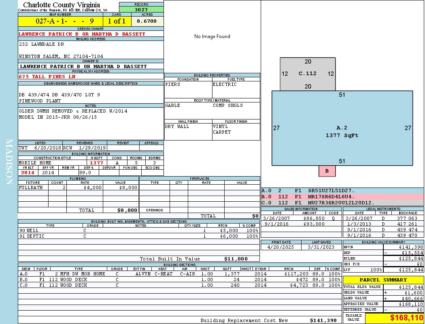Click the 90 WELL built-in row
The image size is (425, 324).
(138, 230)
